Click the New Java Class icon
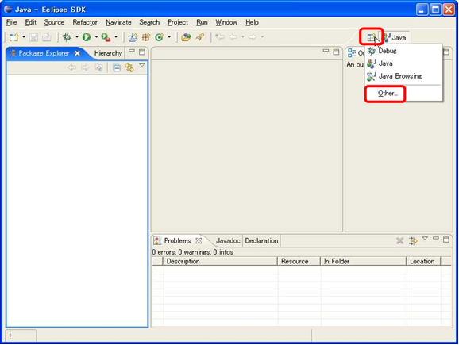The image size is (459, 345). coord(160,37)
